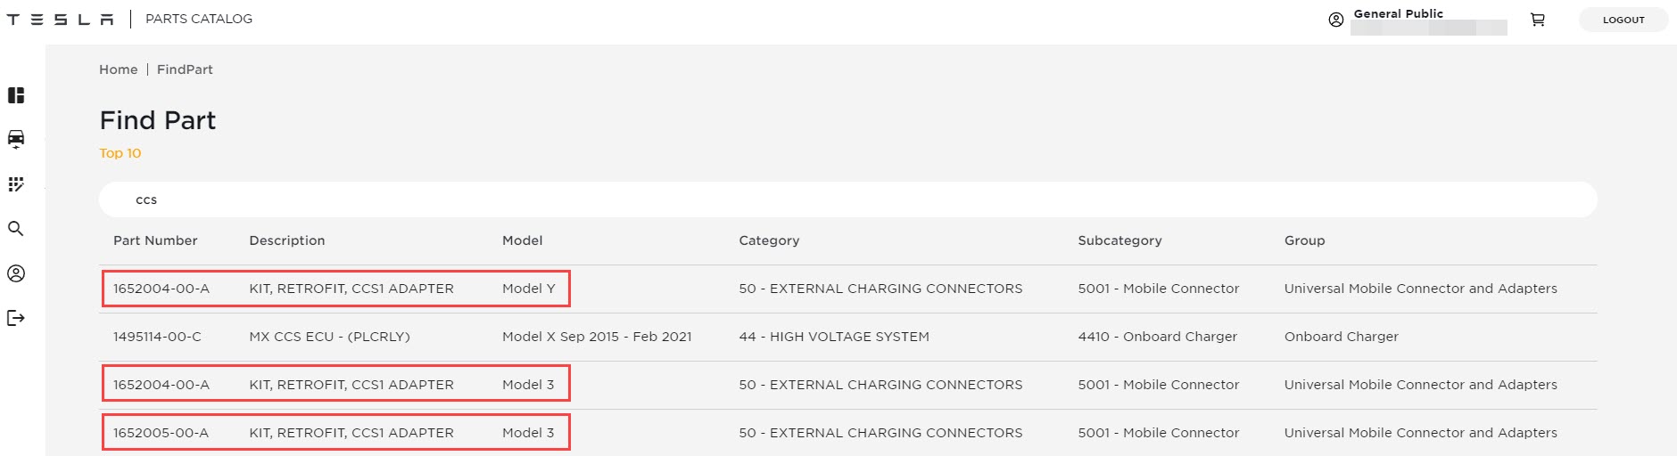Image resolution: width=1677 pixels, height=456 pixels.
Task: Click the Part Number column header
Action: (155, 240)
